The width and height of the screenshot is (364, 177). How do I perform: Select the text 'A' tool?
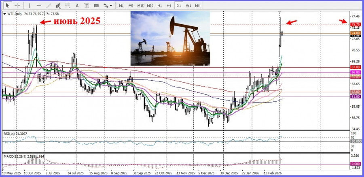tap(77, 6)
